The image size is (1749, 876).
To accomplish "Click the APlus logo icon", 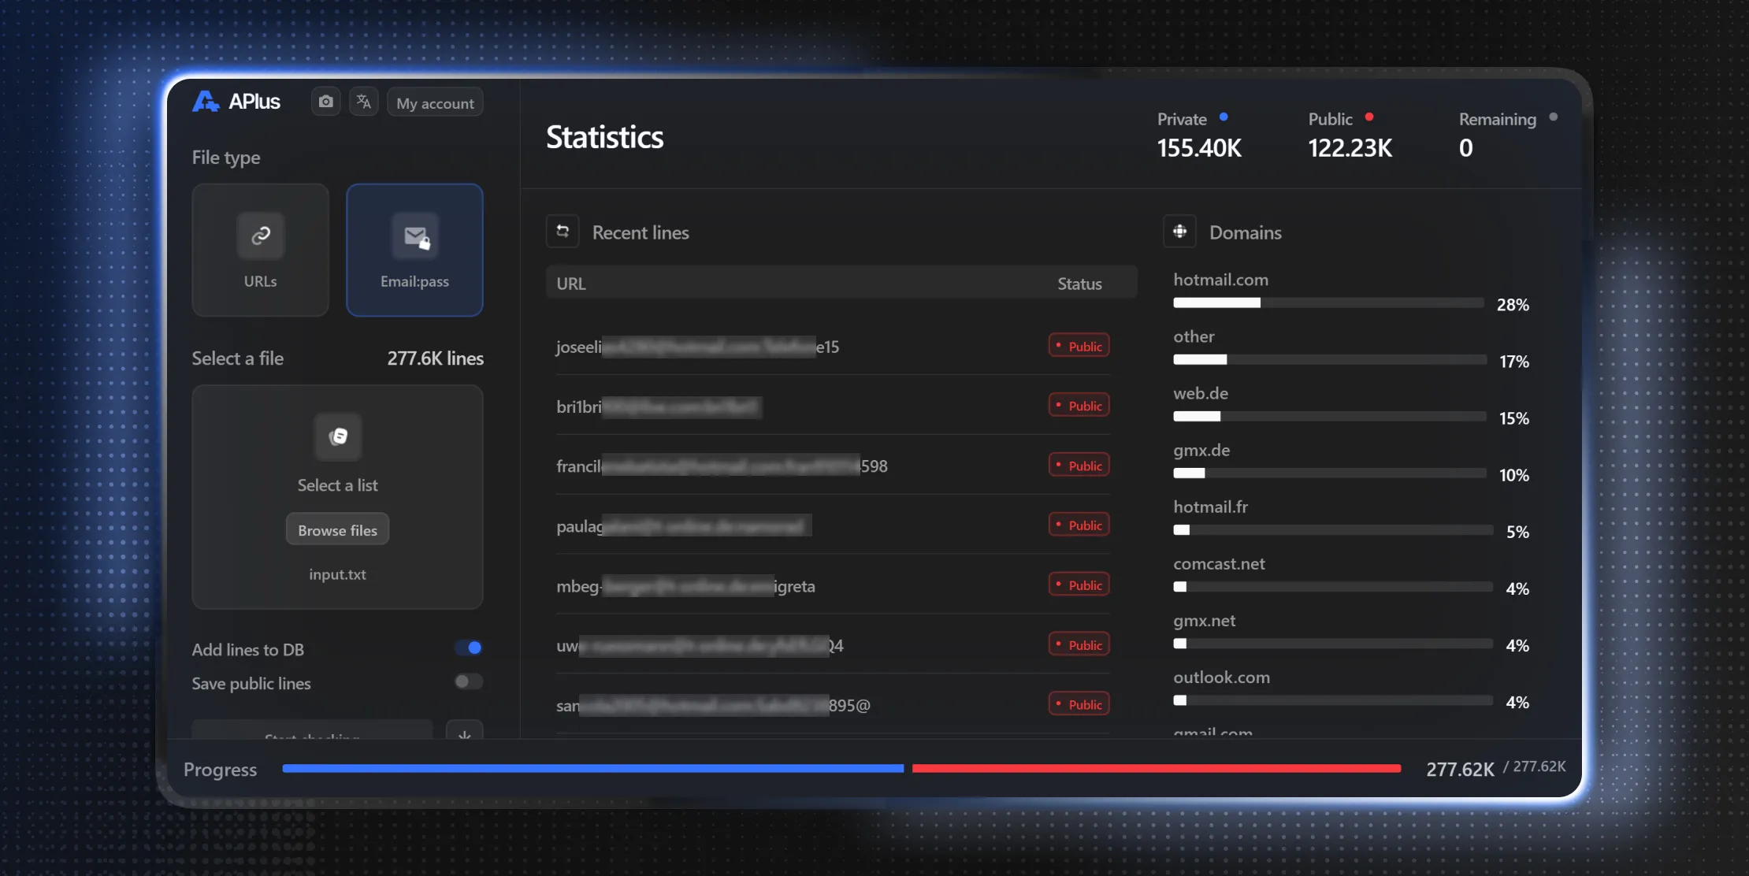I will pyautogui.click(x=204, y=101).
